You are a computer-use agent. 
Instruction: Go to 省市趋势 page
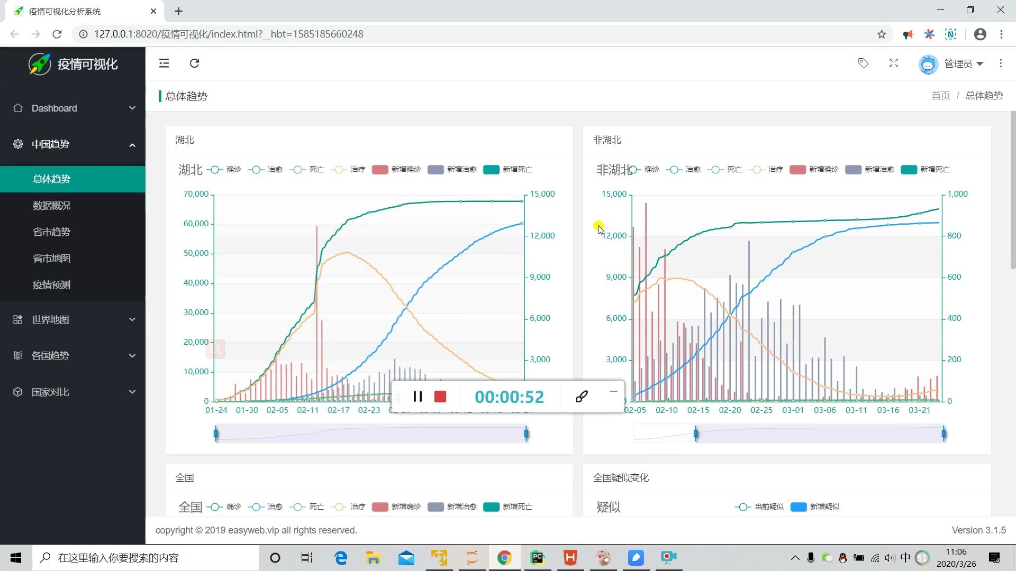click(x=72, y=232)
